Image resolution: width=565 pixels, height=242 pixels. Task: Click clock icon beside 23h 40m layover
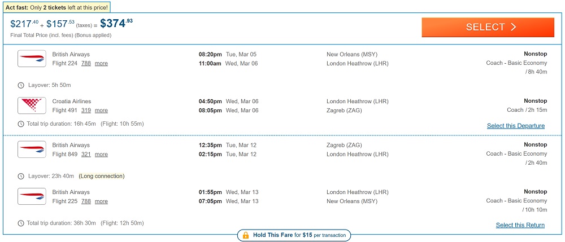coord(21,176)
